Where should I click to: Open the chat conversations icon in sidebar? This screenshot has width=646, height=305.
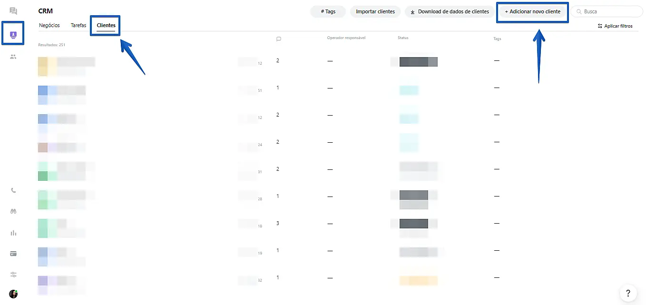click(13, 11)
